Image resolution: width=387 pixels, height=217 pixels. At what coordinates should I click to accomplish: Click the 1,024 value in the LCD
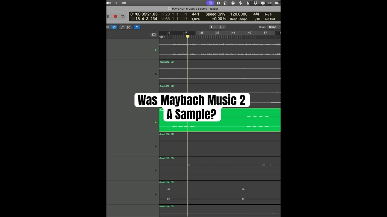point(195,19)
